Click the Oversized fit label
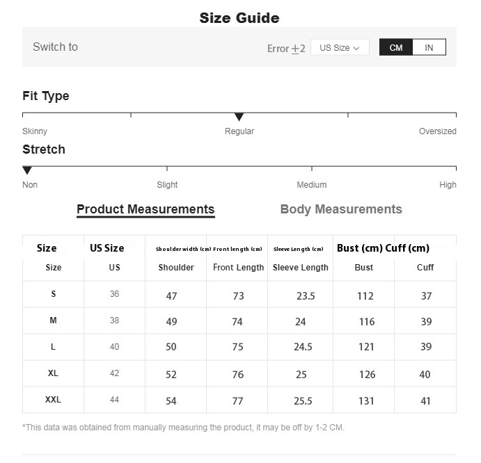The image size is (481, 463). click(x=437, y=131)
